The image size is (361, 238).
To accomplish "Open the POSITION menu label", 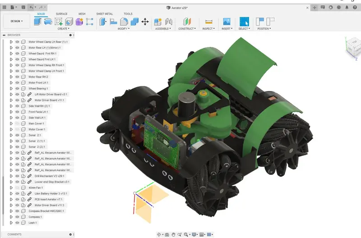I will [x=264, y=29].
